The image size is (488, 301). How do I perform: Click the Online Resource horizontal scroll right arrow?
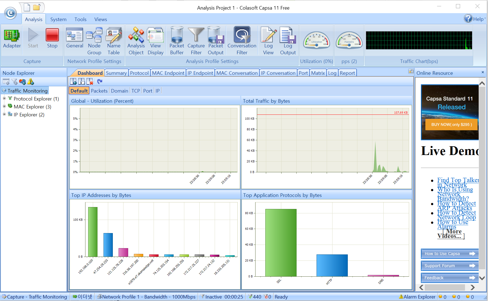point(472,287)
